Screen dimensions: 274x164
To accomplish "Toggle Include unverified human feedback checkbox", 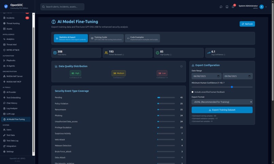I will pos(192,92).
